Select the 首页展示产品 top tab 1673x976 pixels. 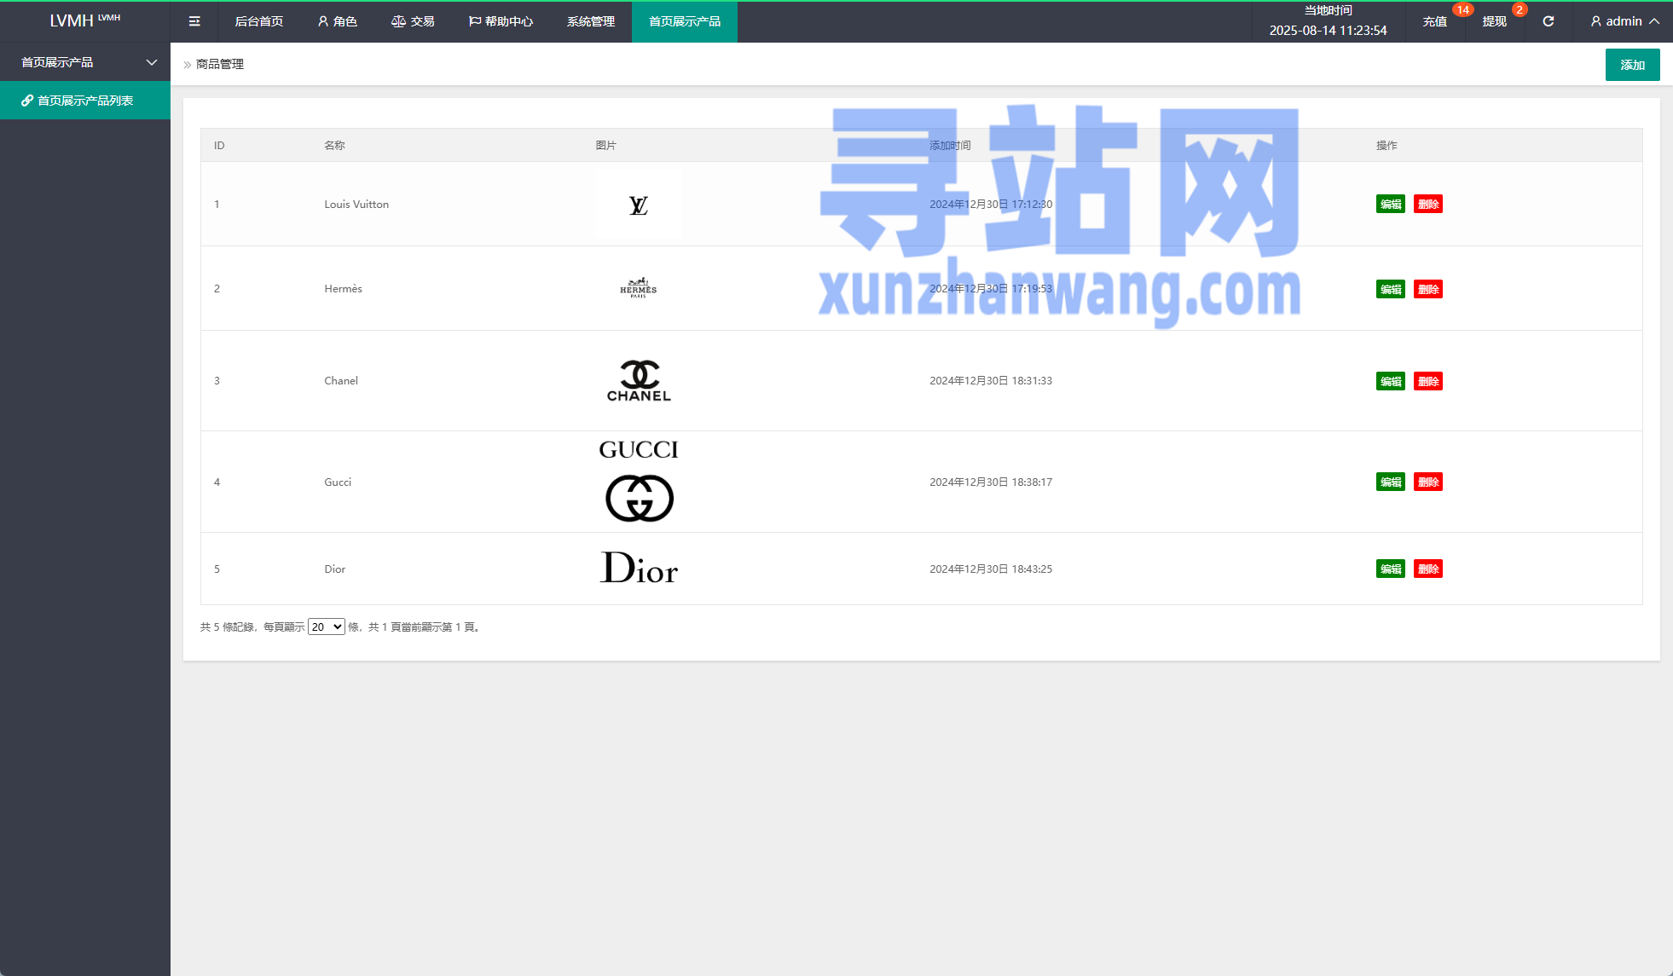tap(685, 21)
